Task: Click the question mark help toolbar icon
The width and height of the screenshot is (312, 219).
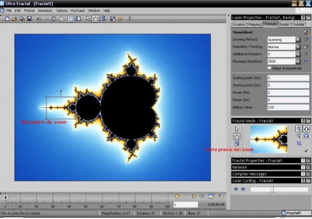Action: 129,19
